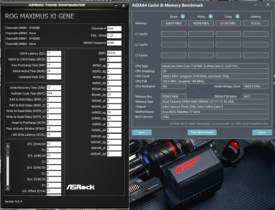This screenshot has height=210, width=275.
Task: Click the tRDRD_dg value field
Action: 114,71
